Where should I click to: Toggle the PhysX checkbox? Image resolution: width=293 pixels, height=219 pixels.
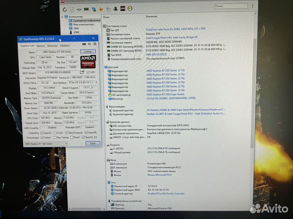point(72,137)
